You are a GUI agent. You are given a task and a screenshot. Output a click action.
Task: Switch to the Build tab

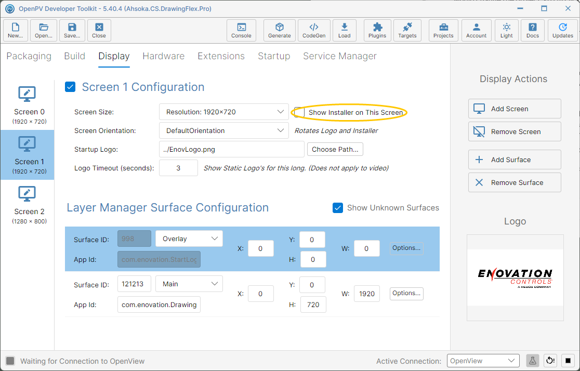coord(75,56)
